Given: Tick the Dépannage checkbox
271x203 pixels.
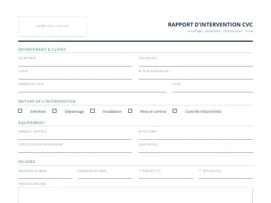Looking at the screenshot, I should pos(54,111).
